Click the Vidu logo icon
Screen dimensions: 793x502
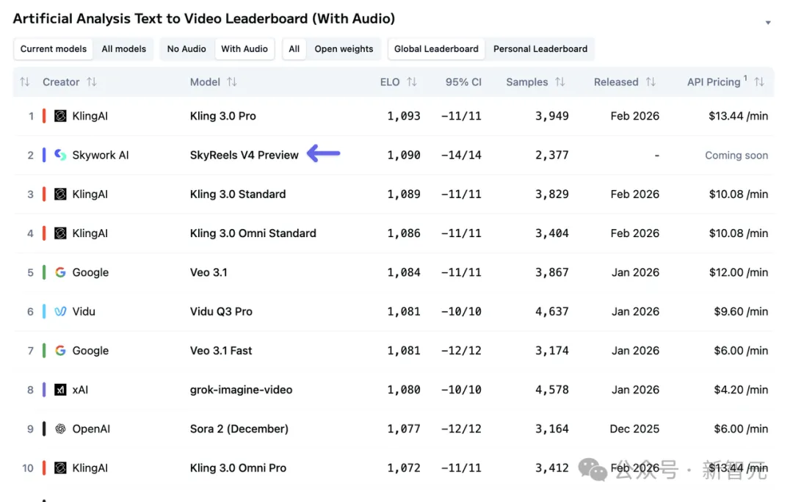point(60,312)
